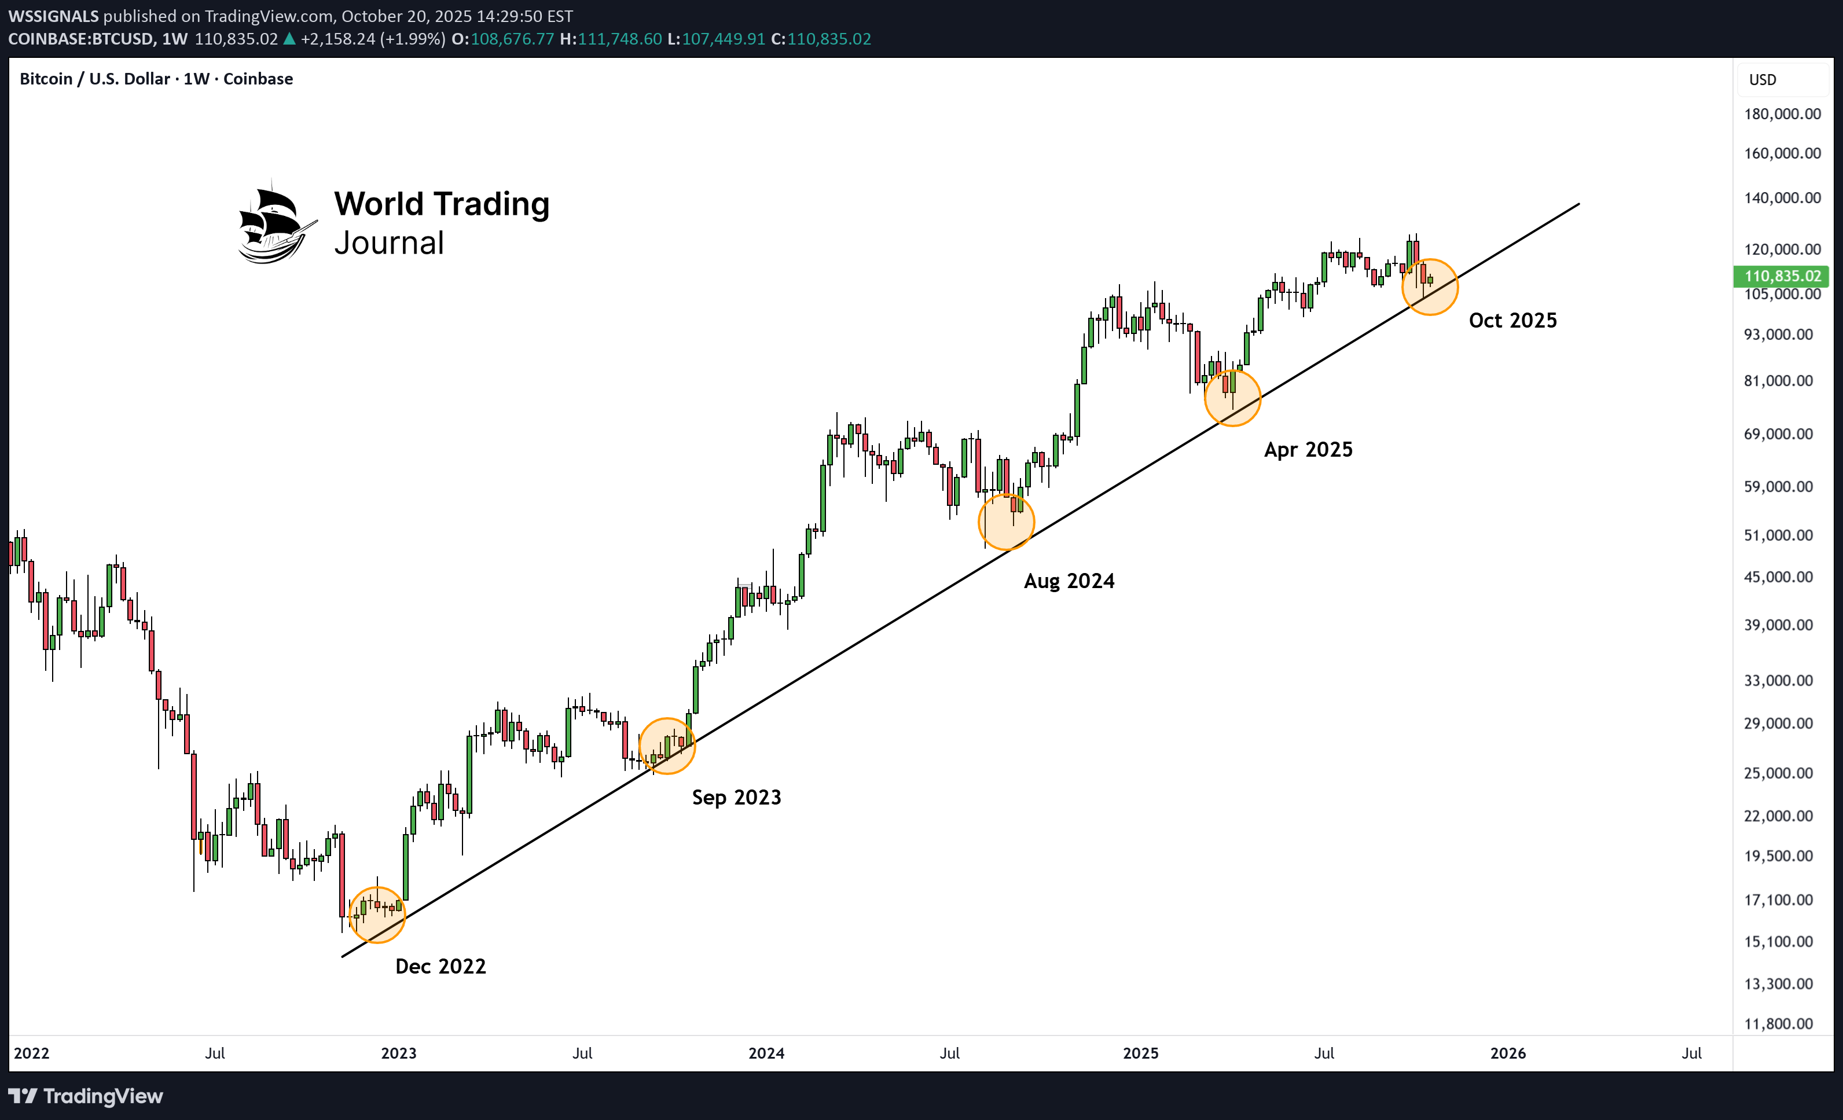The height and width of the screenshot is (1120, 1843).
Task: Open the COINBASE:BTCUSD symbol in the header
Action: pos(81,39)
